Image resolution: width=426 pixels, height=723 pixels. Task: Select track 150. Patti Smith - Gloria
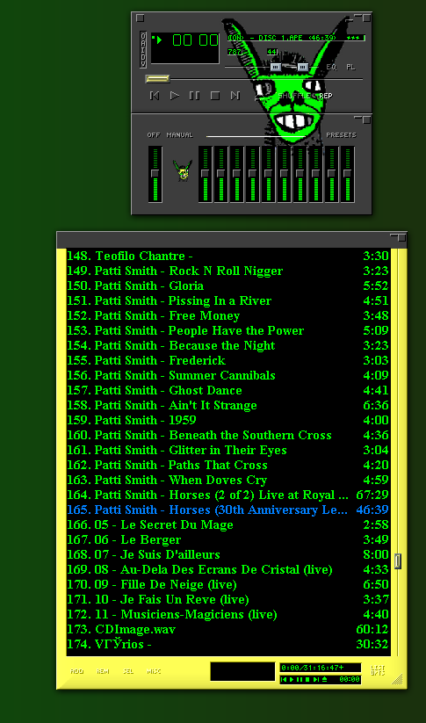click(228, 286)
